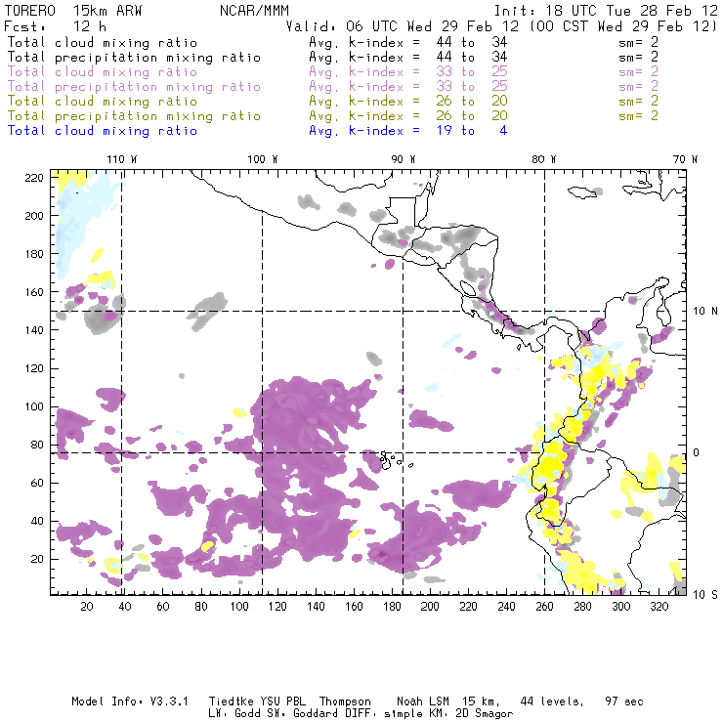Click the blue 'Total cloud mixing ratio' legend text
Image resolution: width=723 pixels, height=723 pixels.
(103, 130)
